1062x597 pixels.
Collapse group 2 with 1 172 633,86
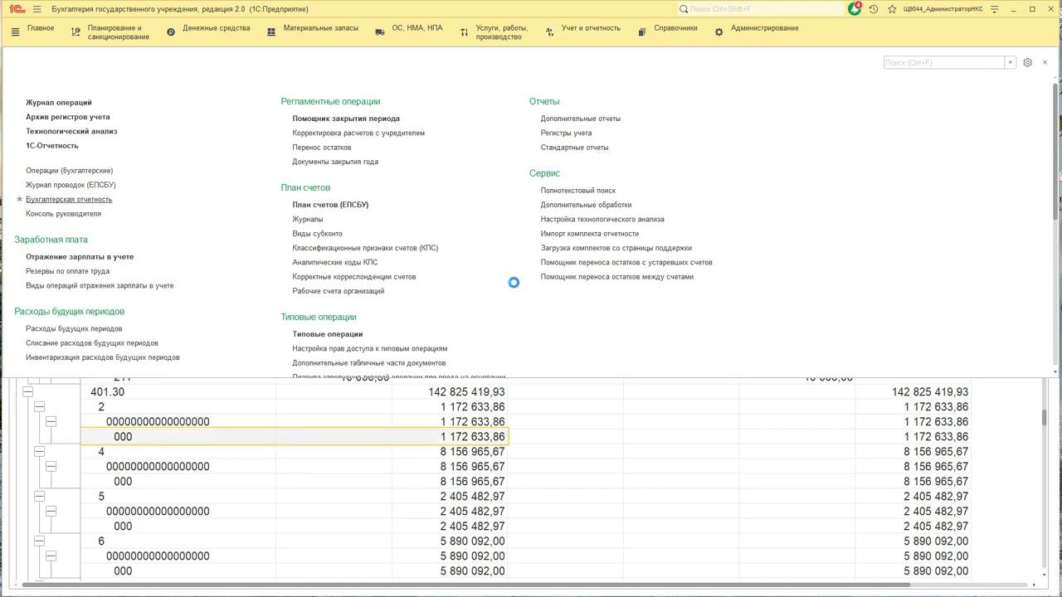coord(39,407)
